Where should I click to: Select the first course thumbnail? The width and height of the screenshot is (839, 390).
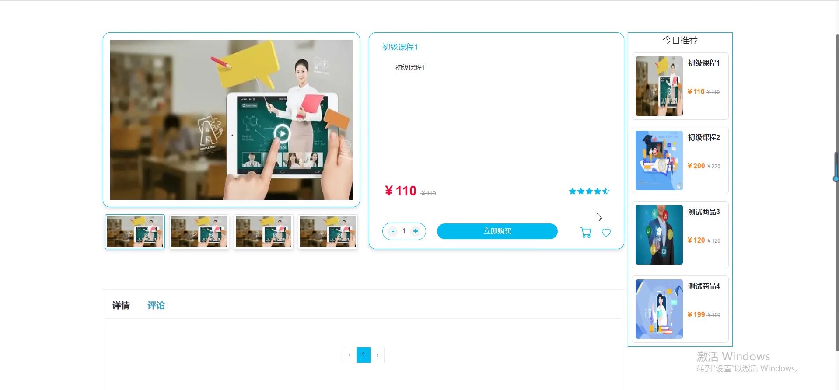[x=135, y=232]
